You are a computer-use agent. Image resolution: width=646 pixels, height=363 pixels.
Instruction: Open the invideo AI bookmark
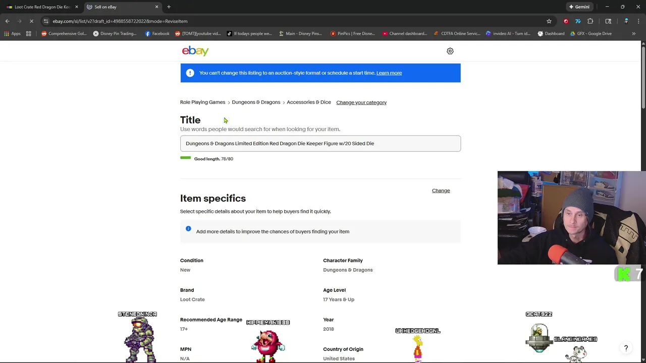pyautogui.click(x=508, y=34)
